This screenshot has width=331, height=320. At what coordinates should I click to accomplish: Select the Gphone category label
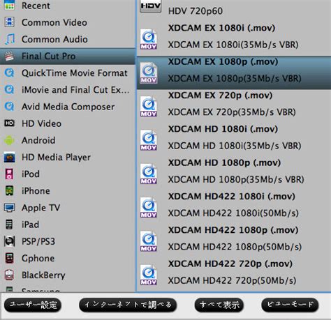point(38,259)
